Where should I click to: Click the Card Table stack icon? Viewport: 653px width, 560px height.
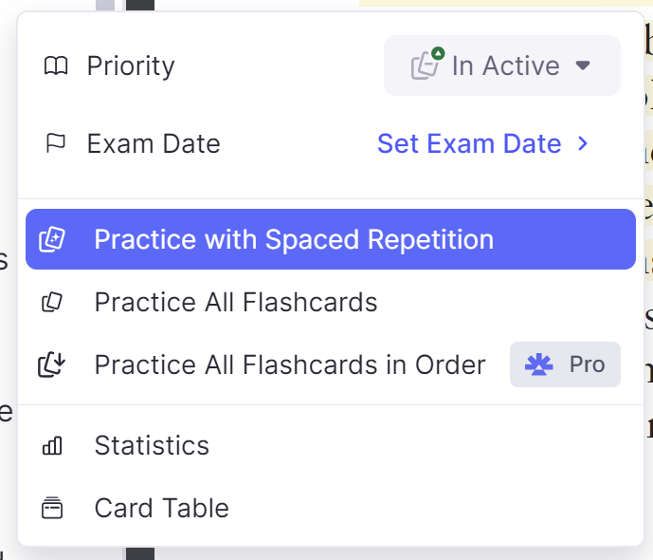[x=52, y=508]
